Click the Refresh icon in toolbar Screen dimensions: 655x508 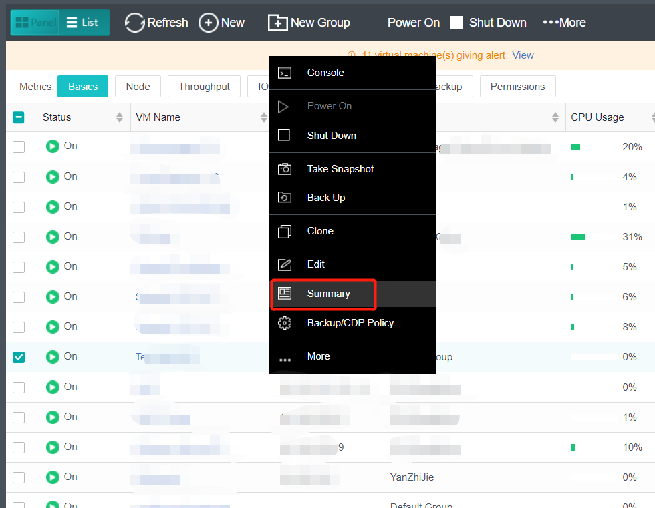pos(135,23)
